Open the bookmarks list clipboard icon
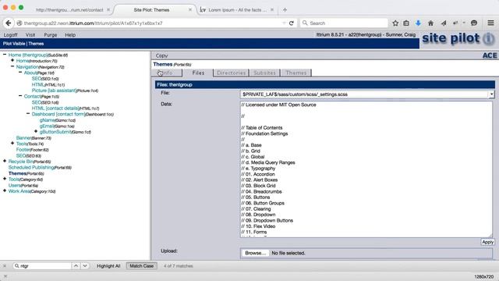The image size is (499, 281). [x=406, y=23]
